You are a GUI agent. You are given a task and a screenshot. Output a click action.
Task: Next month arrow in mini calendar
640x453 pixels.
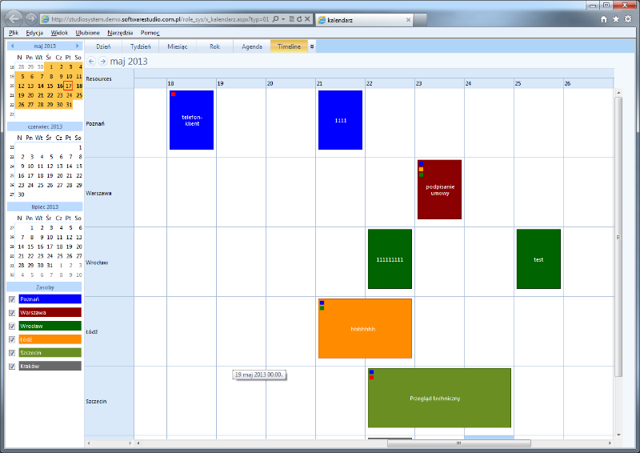(77, 46)
